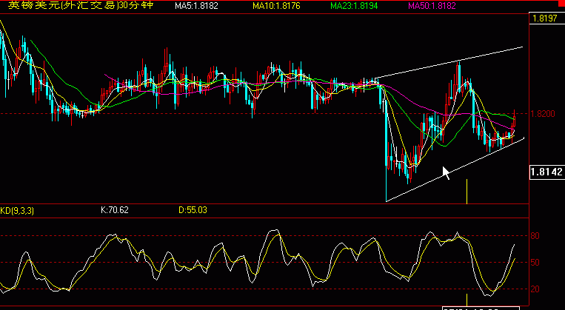Click the 1.8197 price box
Image resolution: width=565 pixels, height=310 pixels.
click(546, 18)
